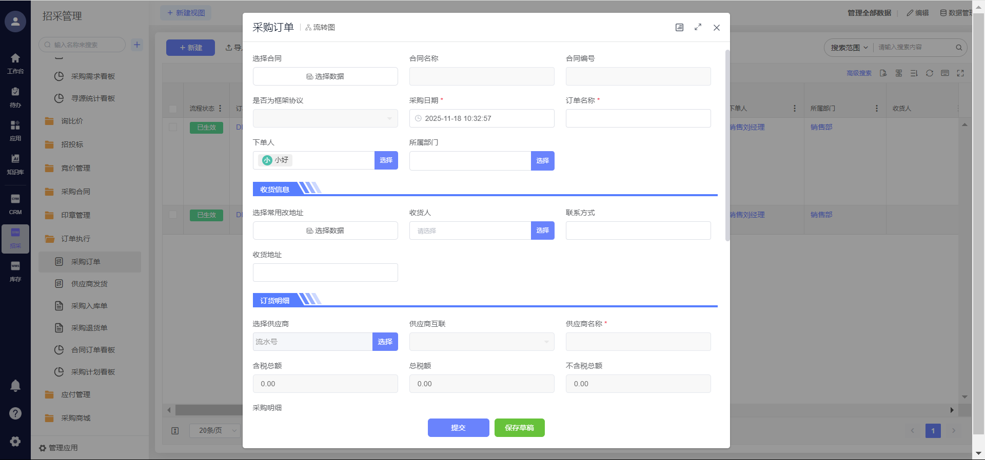The height and width of the screenshot is (460, 985).
Task: Expand the 采购订单 dialog to fullscreen
Action: 698,28
